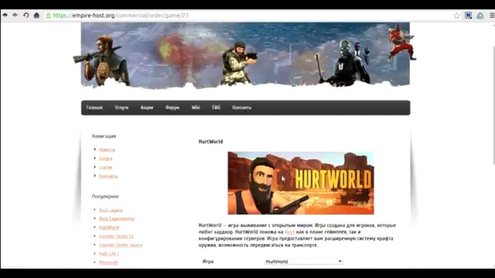Click the green padlock security icon

point(48,15)
